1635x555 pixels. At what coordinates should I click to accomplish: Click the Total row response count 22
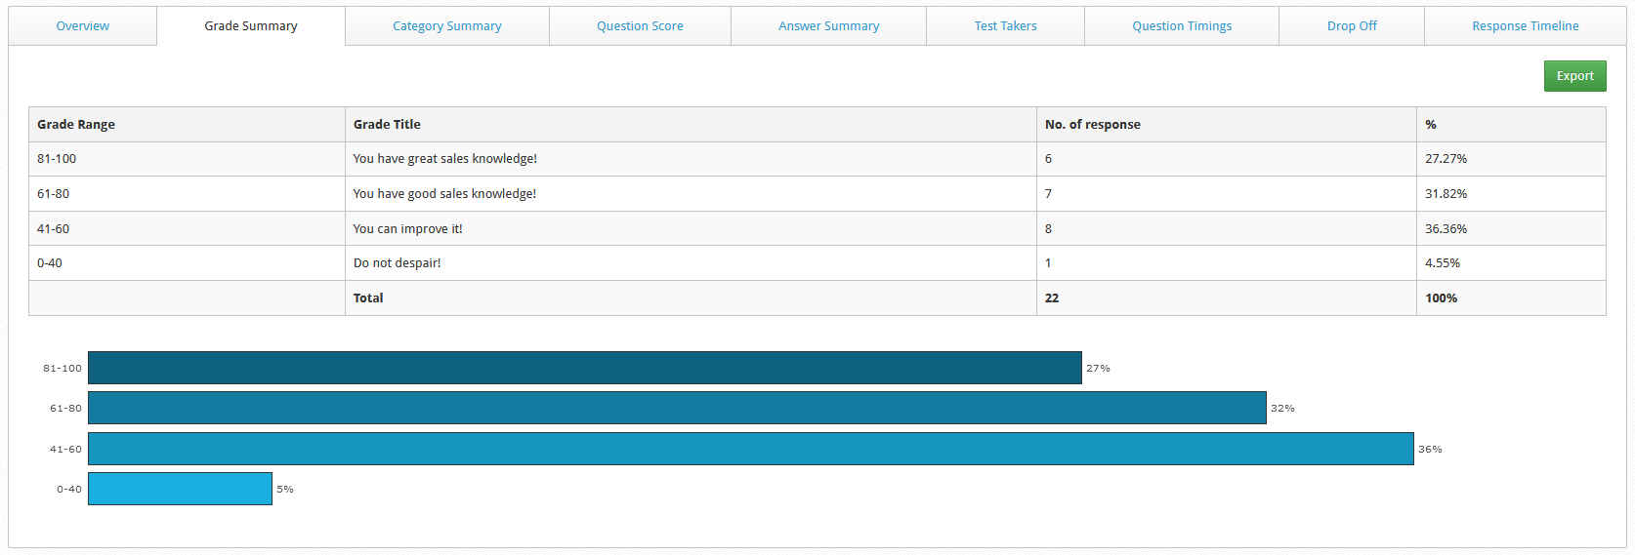coord(1052,298)
